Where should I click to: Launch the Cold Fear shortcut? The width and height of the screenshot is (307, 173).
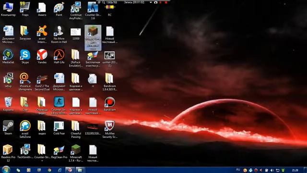(x=59, y=127)
